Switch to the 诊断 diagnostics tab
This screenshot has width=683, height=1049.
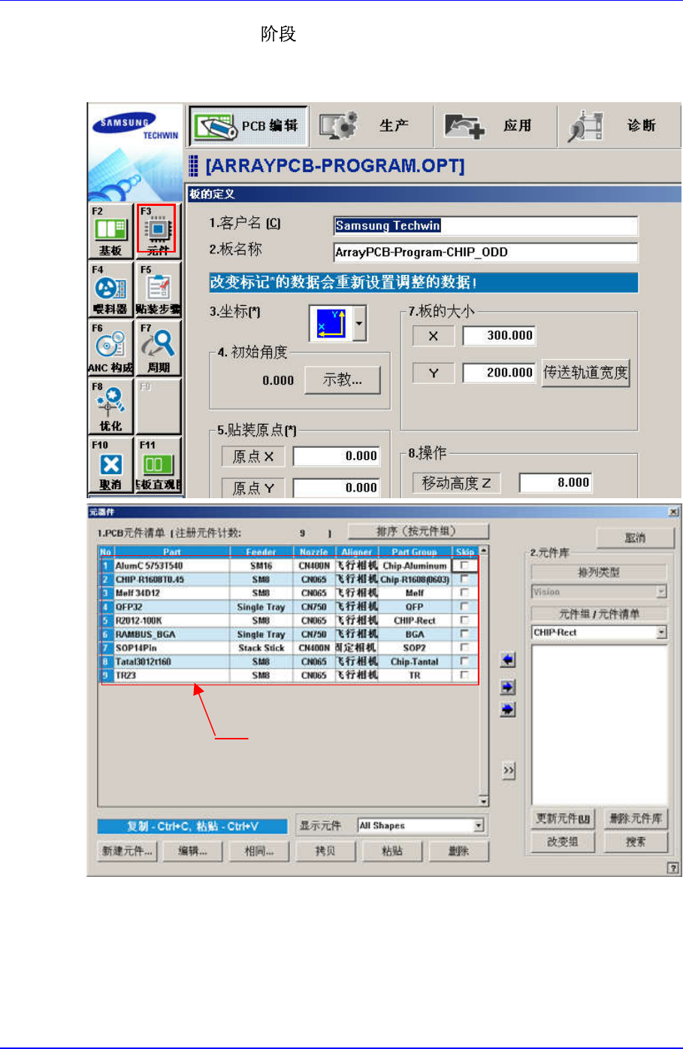pos(620,125)
